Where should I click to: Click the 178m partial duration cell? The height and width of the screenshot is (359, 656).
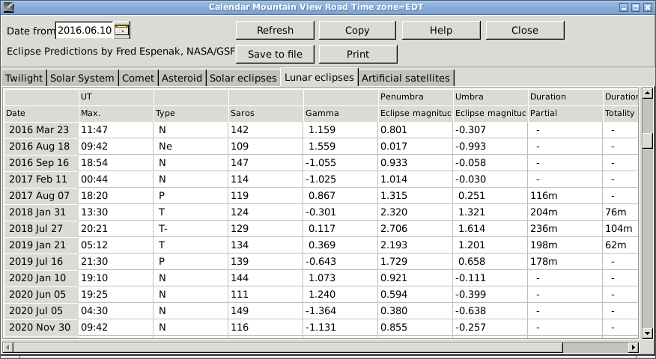click(565, 262)
